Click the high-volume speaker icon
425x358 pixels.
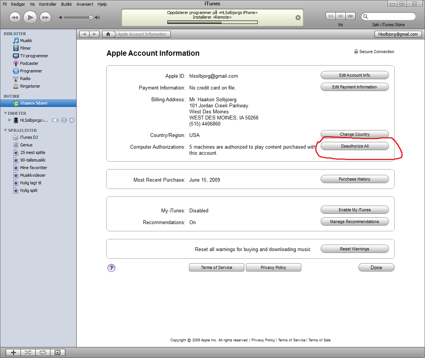coord(97,17)
